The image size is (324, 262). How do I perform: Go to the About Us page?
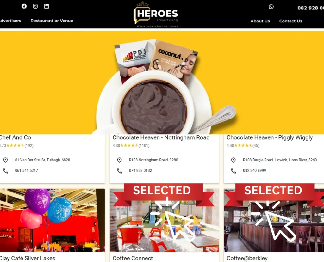260,21
